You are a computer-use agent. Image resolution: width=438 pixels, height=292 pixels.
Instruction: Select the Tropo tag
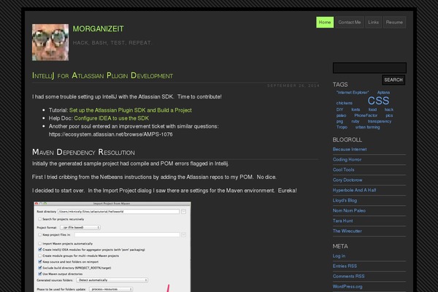coord(342,127)
